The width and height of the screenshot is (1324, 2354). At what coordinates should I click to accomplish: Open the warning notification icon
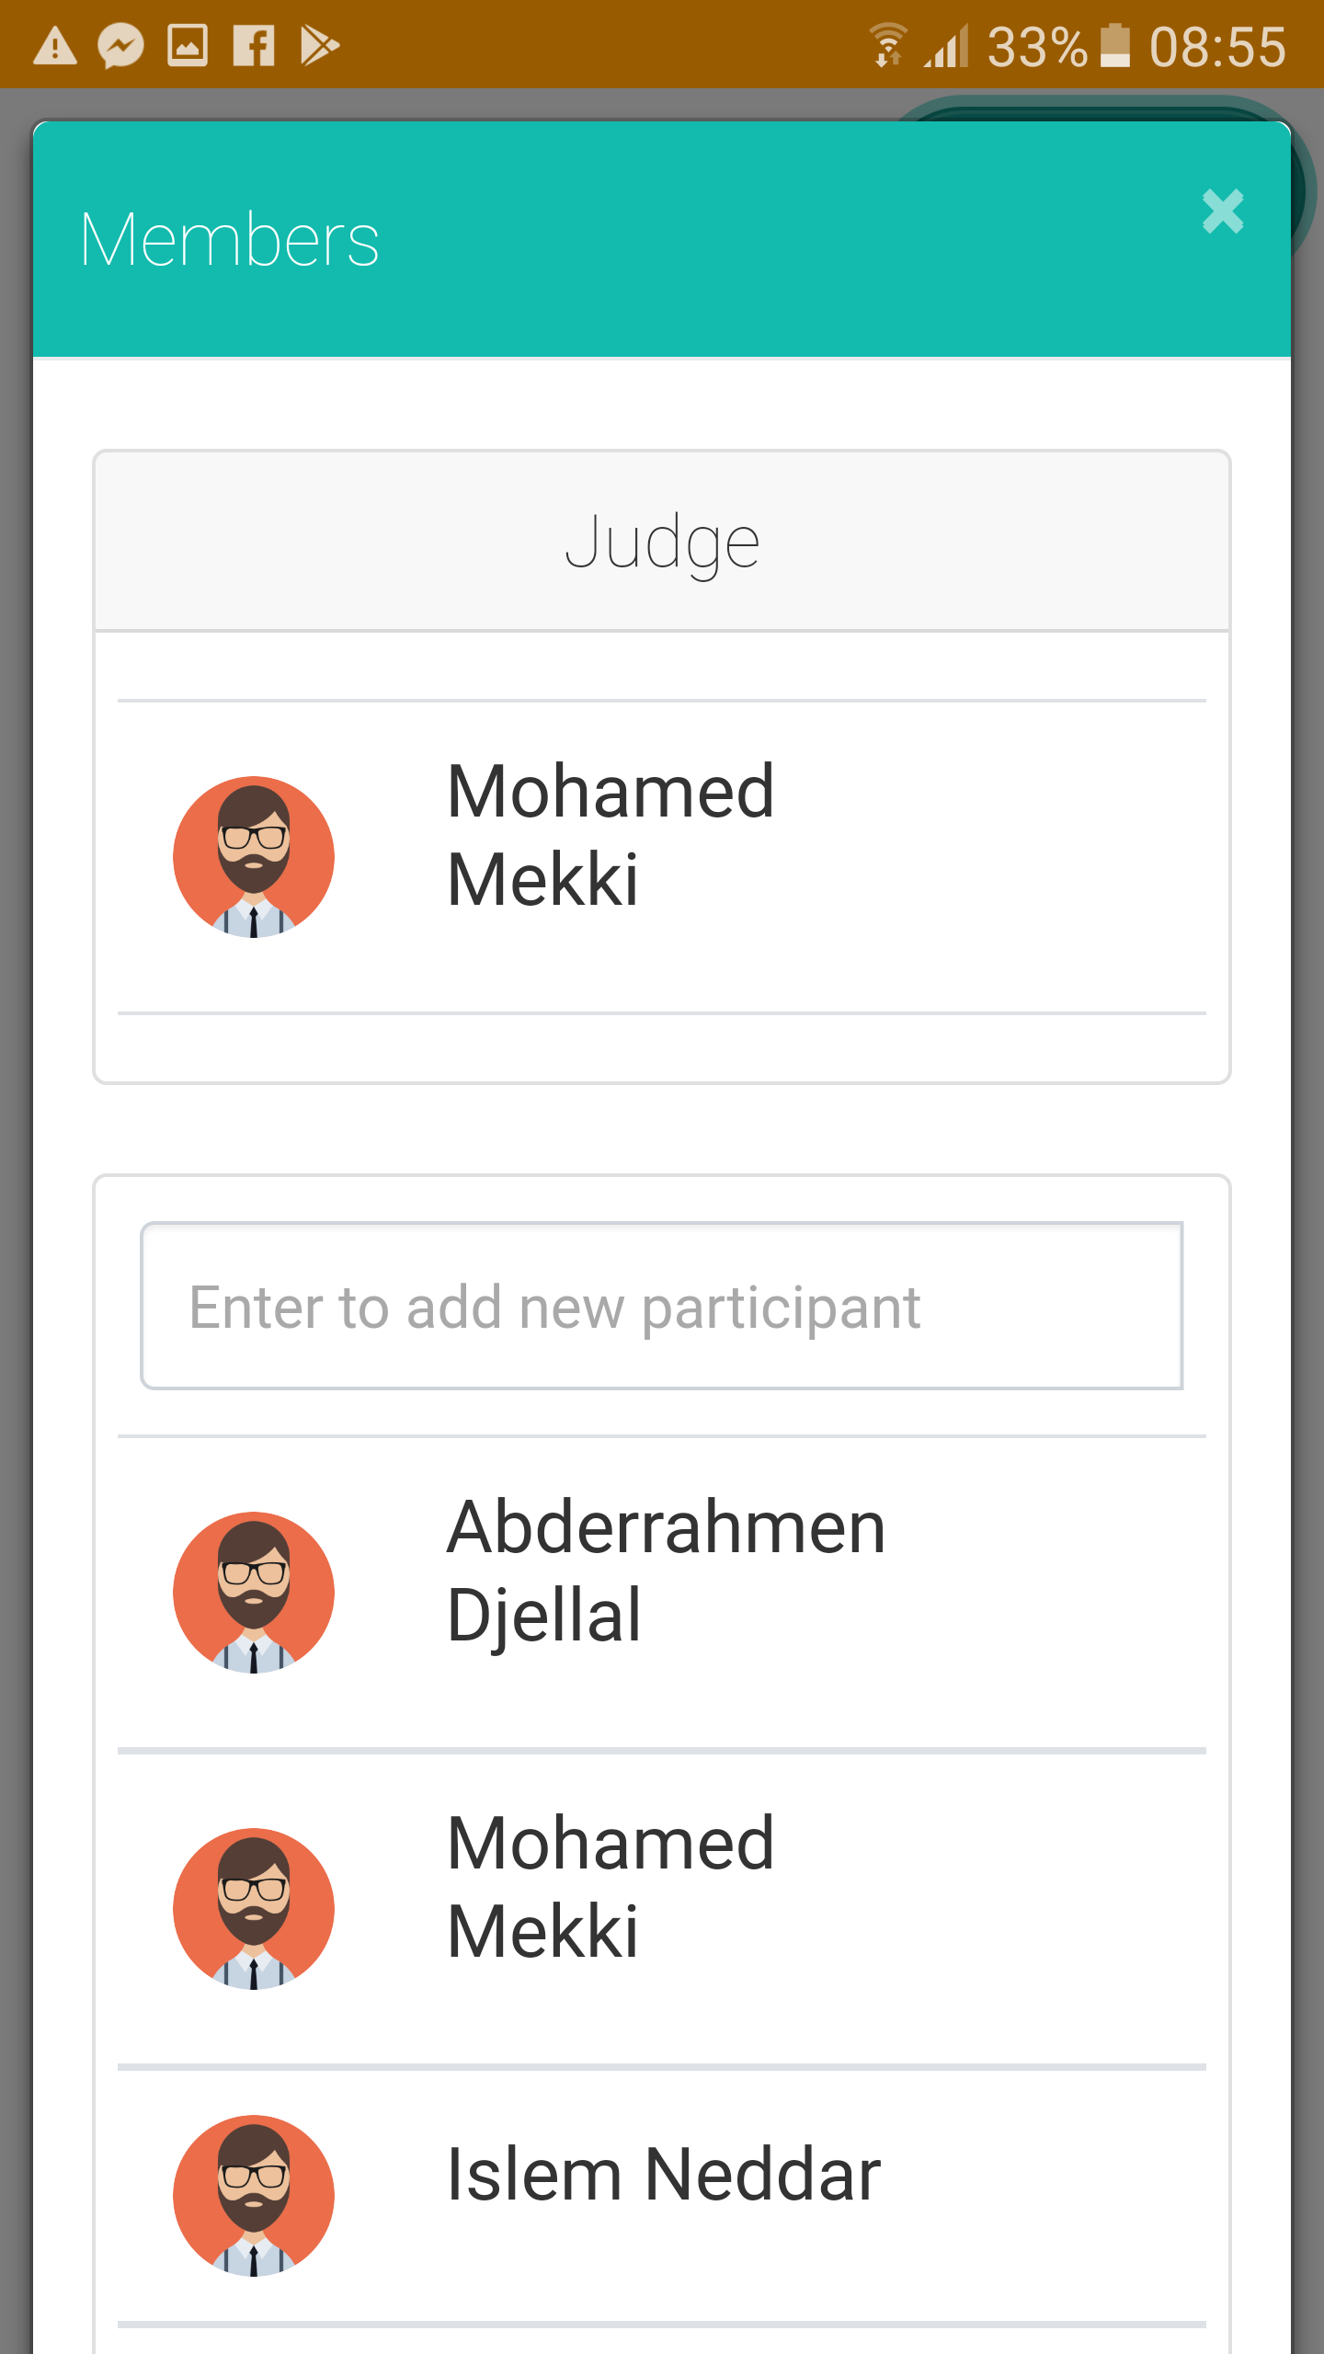pyautogui.click(x=55, y=46)
